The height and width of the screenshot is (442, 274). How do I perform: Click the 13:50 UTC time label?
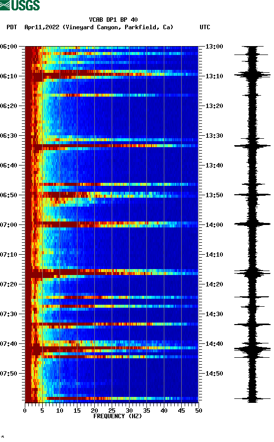pos(214,195)
